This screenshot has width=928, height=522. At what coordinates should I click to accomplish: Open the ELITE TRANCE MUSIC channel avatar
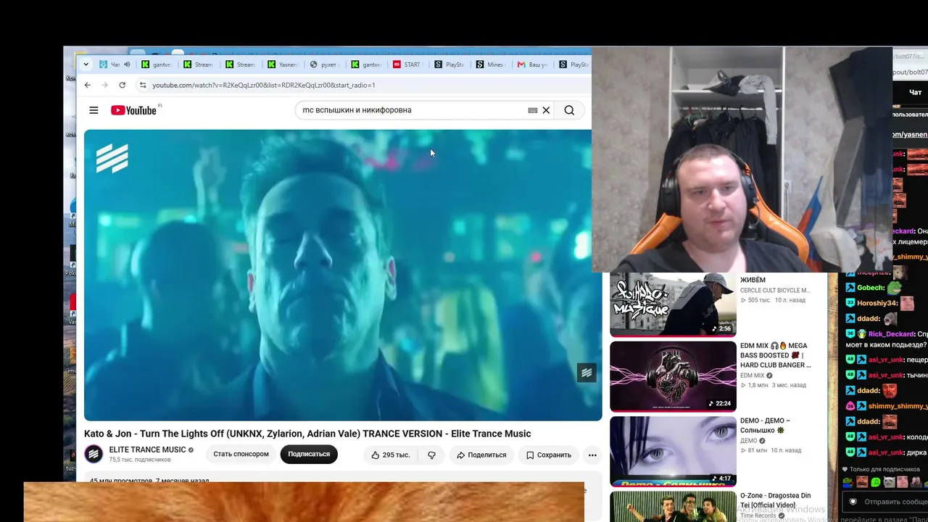[94, 454]
